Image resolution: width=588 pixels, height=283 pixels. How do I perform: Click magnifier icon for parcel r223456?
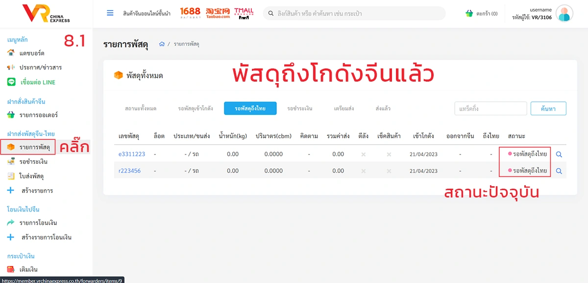559,171
